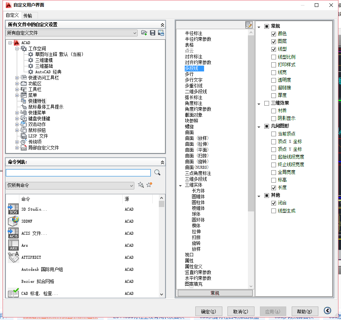Select the Autodesk 国际用户组 command row

tap(83, 269)
